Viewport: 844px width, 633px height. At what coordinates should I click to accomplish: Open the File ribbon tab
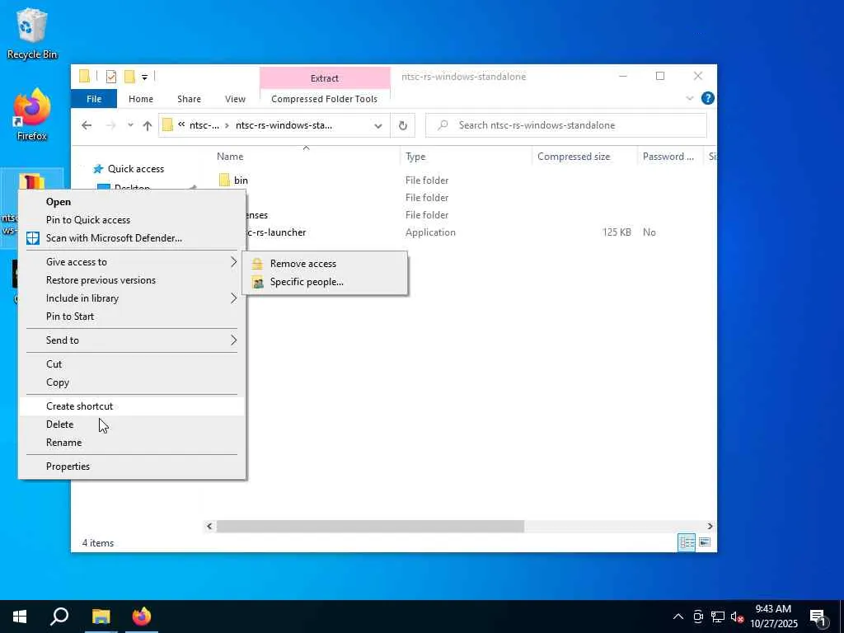pos(94,99)
